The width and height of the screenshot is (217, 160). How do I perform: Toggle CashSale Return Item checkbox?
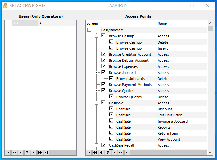click(111, 133)
